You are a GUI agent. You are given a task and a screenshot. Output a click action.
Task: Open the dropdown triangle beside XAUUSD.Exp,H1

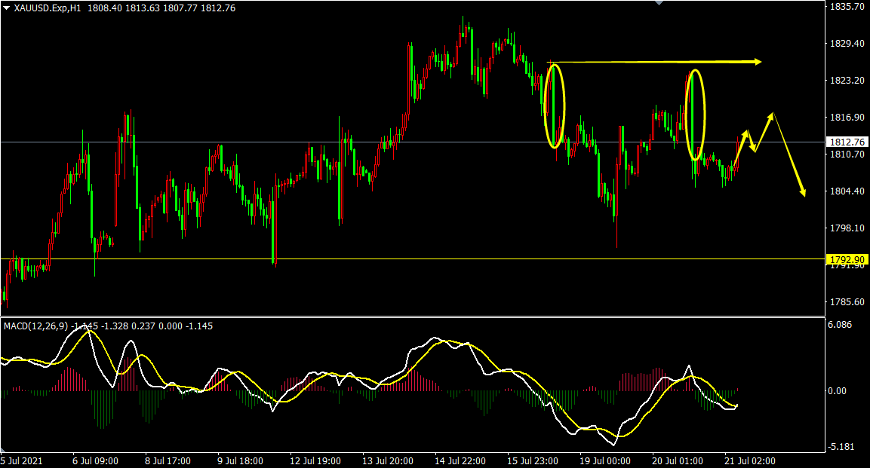click(x=7, y=8)
